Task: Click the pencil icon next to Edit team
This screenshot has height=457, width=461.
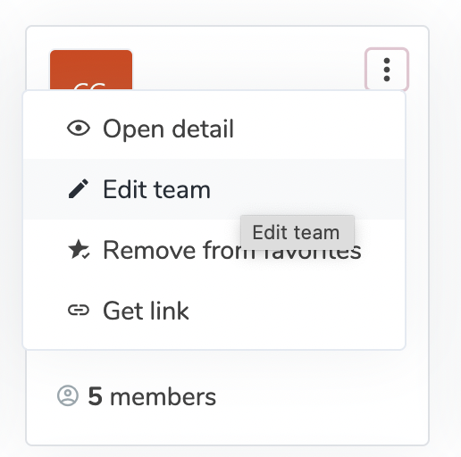Action: tap(79, 188)
